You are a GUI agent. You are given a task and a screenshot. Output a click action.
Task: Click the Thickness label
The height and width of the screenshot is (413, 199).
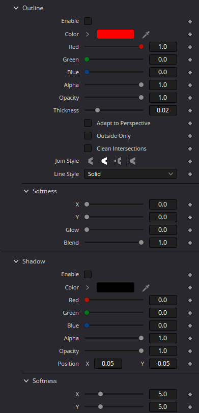coord(66,110)
